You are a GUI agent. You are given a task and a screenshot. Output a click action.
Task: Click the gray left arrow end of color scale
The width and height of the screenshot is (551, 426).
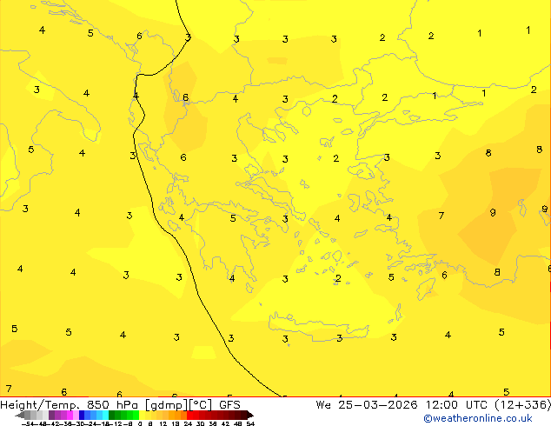tap(20, 416)
